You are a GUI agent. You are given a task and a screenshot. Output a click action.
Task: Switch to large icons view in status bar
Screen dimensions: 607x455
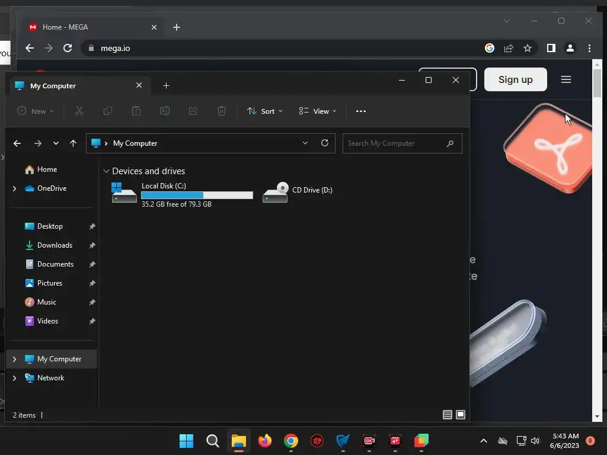460,415
